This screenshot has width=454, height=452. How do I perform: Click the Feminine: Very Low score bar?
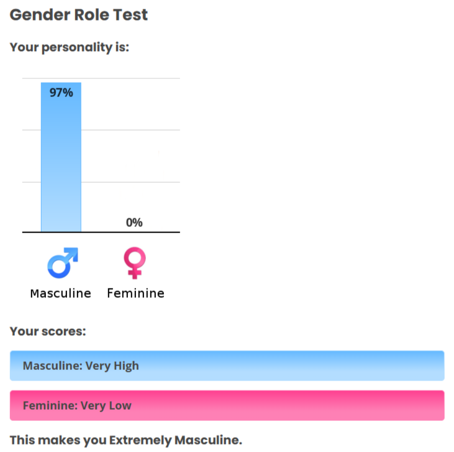tap(227, 405)
